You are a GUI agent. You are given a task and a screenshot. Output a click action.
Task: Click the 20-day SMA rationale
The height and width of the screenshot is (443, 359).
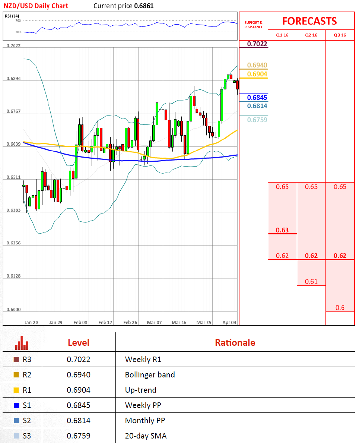[x=146, y=436]
